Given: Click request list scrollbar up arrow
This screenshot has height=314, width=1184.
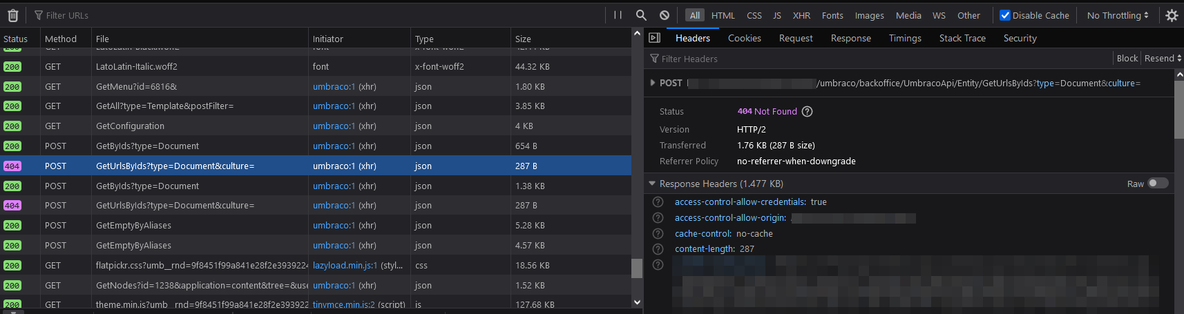Looking at the screenshot, I should (637, 33).
